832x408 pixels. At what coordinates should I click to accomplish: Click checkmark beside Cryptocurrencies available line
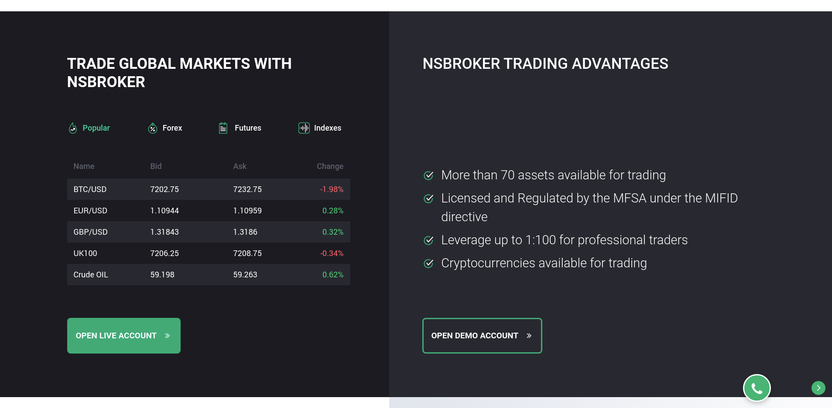point(429,263)
